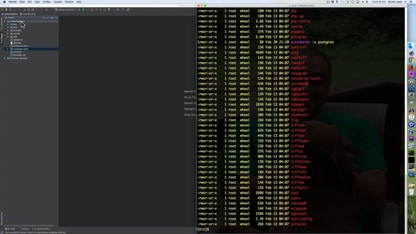Open Notification Center icon in menu bar

411,1
